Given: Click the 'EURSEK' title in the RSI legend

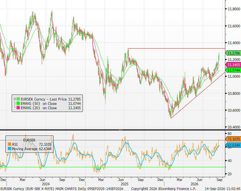Looking at the screenshot, I should [x=29, y=140].
